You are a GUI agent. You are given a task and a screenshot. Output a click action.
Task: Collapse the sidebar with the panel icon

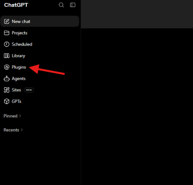pos(72,5)
